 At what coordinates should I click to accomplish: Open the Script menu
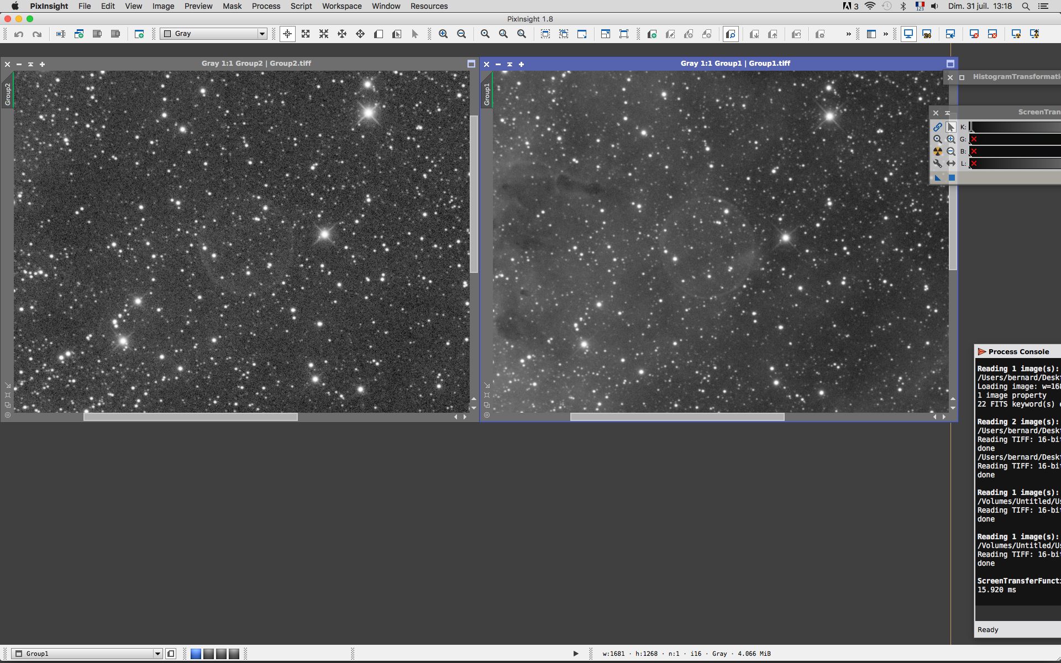click(x=301, y=6)
